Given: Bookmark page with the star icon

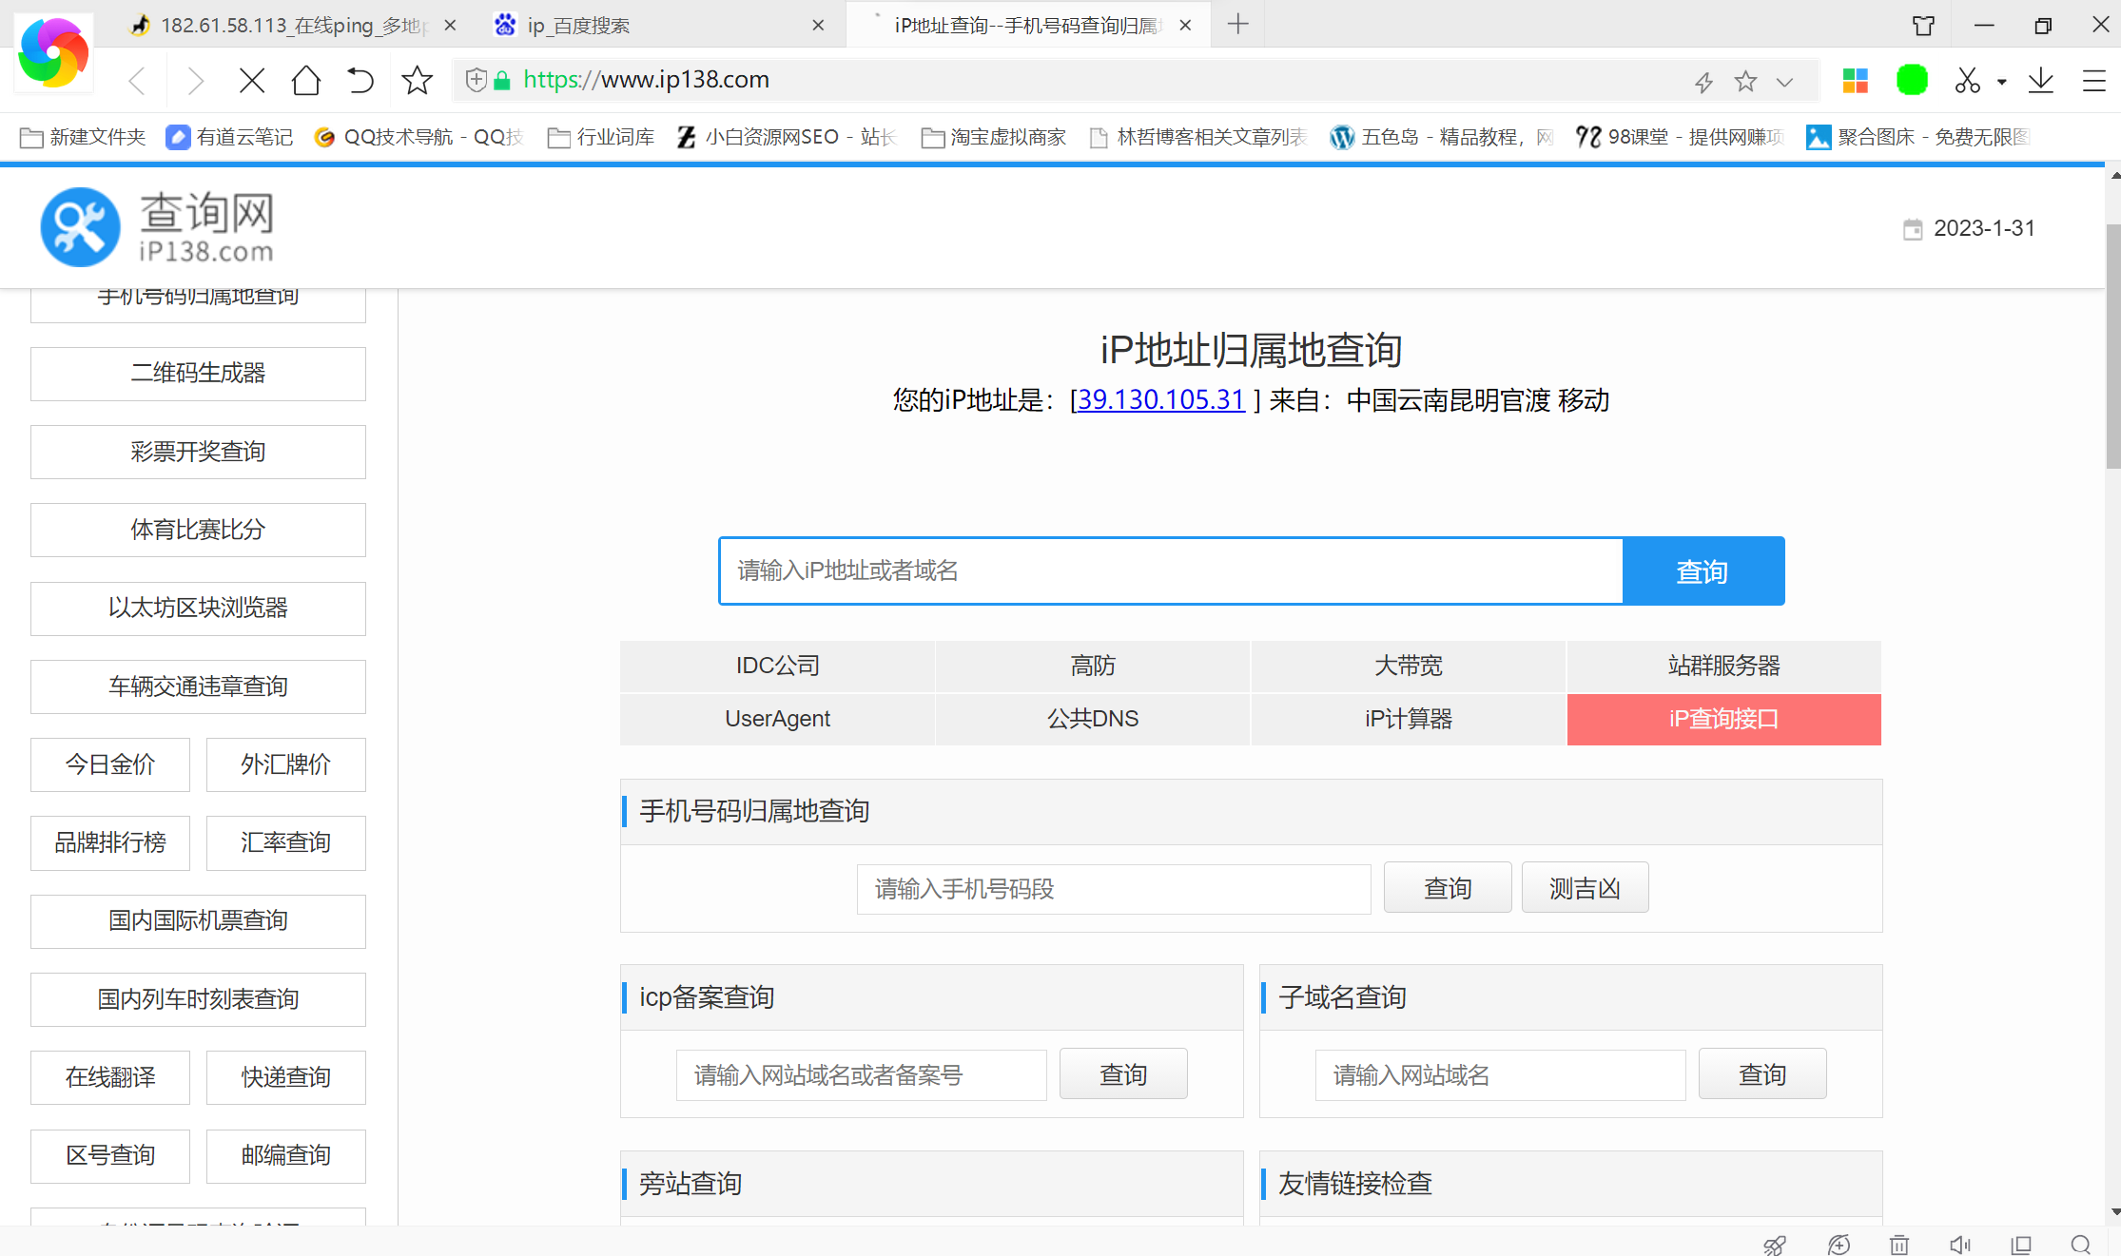Looking at the screenshot, I should pos(417,81).
